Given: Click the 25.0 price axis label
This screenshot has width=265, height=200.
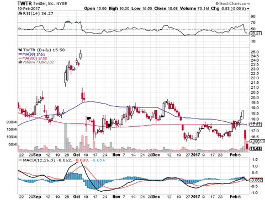Looking at the screenshot, I should click(x=255, y=52).
